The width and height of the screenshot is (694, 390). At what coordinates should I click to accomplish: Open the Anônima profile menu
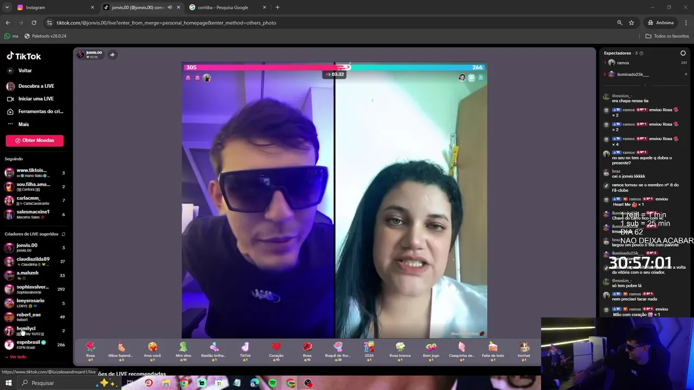pyautogui.click(x=661, y=23)
